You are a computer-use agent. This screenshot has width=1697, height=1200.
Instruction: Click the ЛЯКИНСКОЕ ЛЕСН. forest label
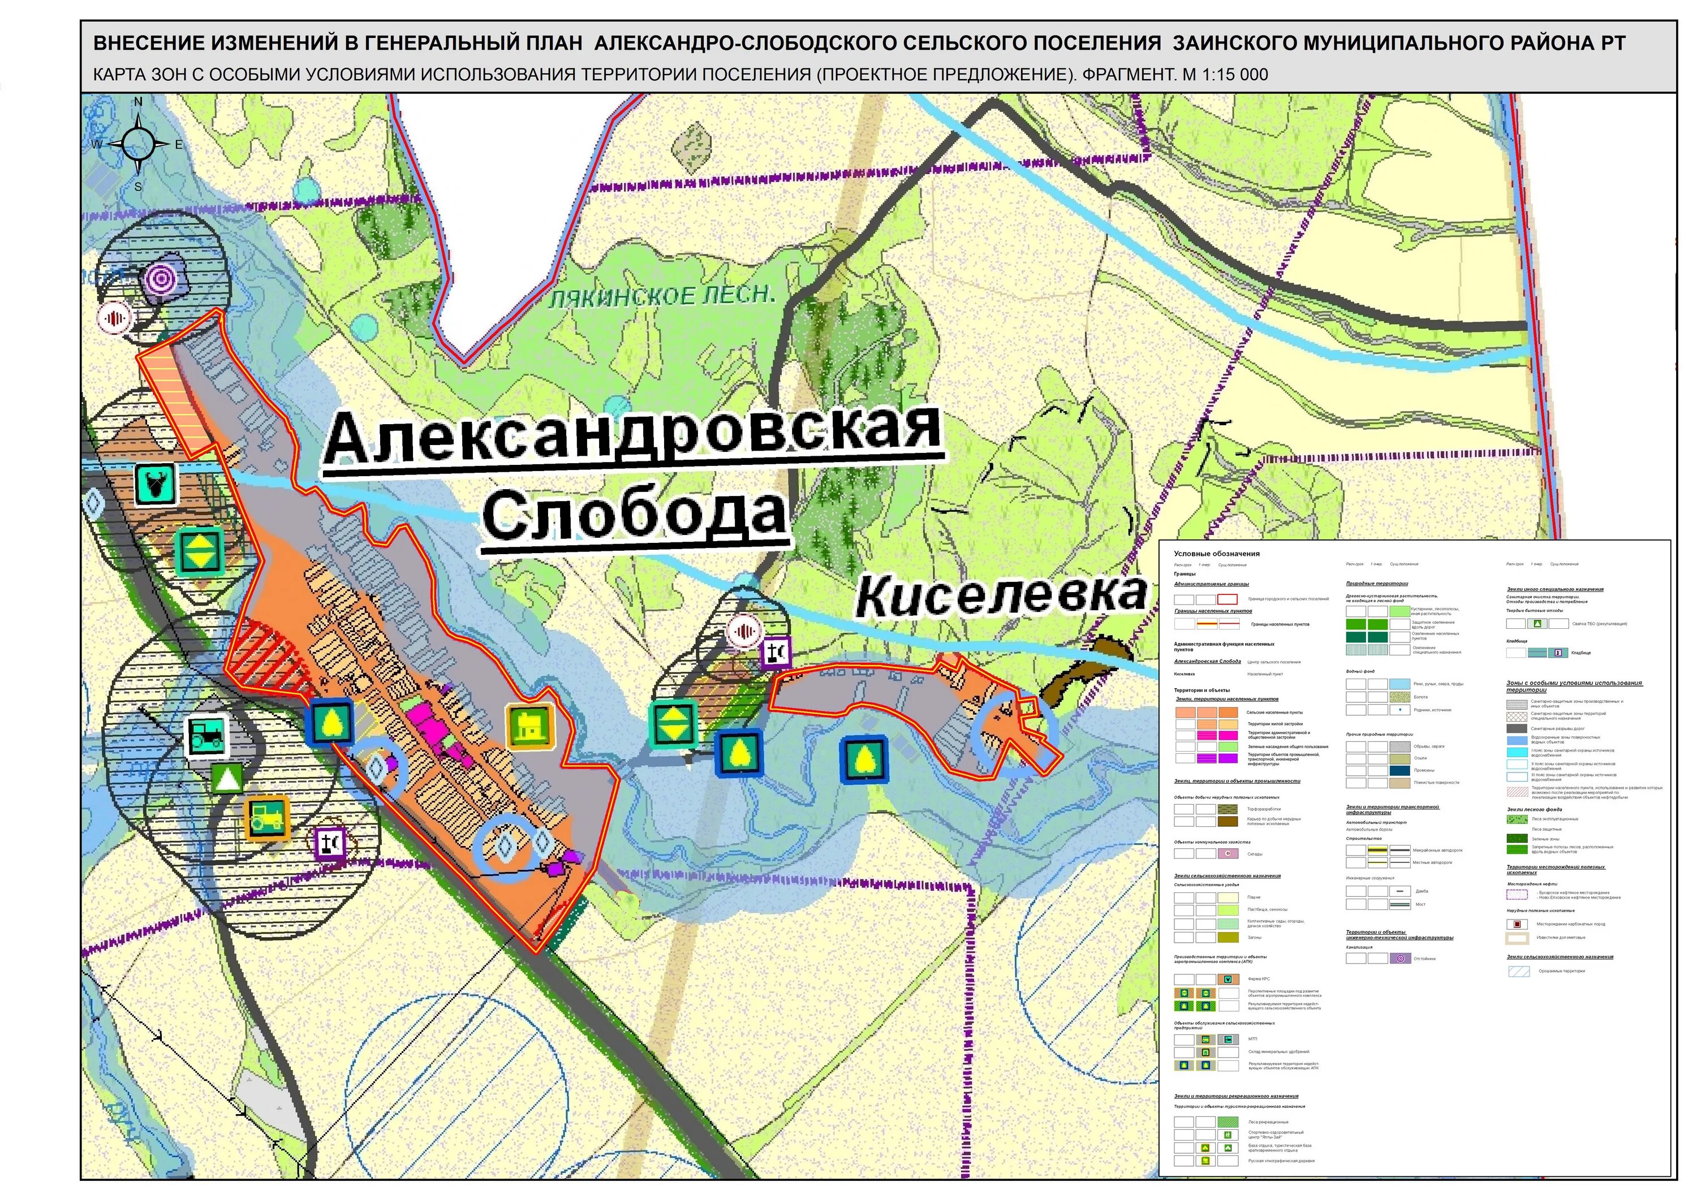(663, 296)
